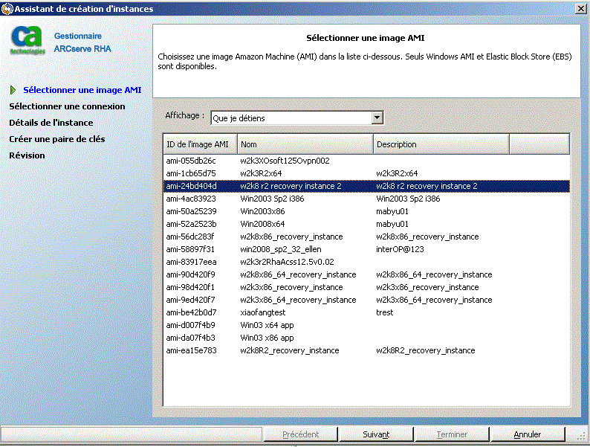
Task: Click the Annuler button
Action: pyautogui.click(x=527, y=434)
